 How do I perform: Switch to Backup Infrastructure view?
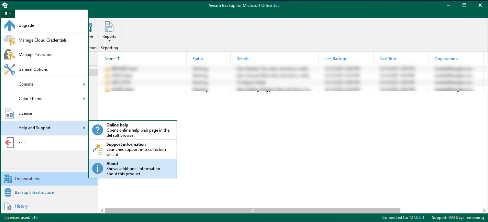49,192
